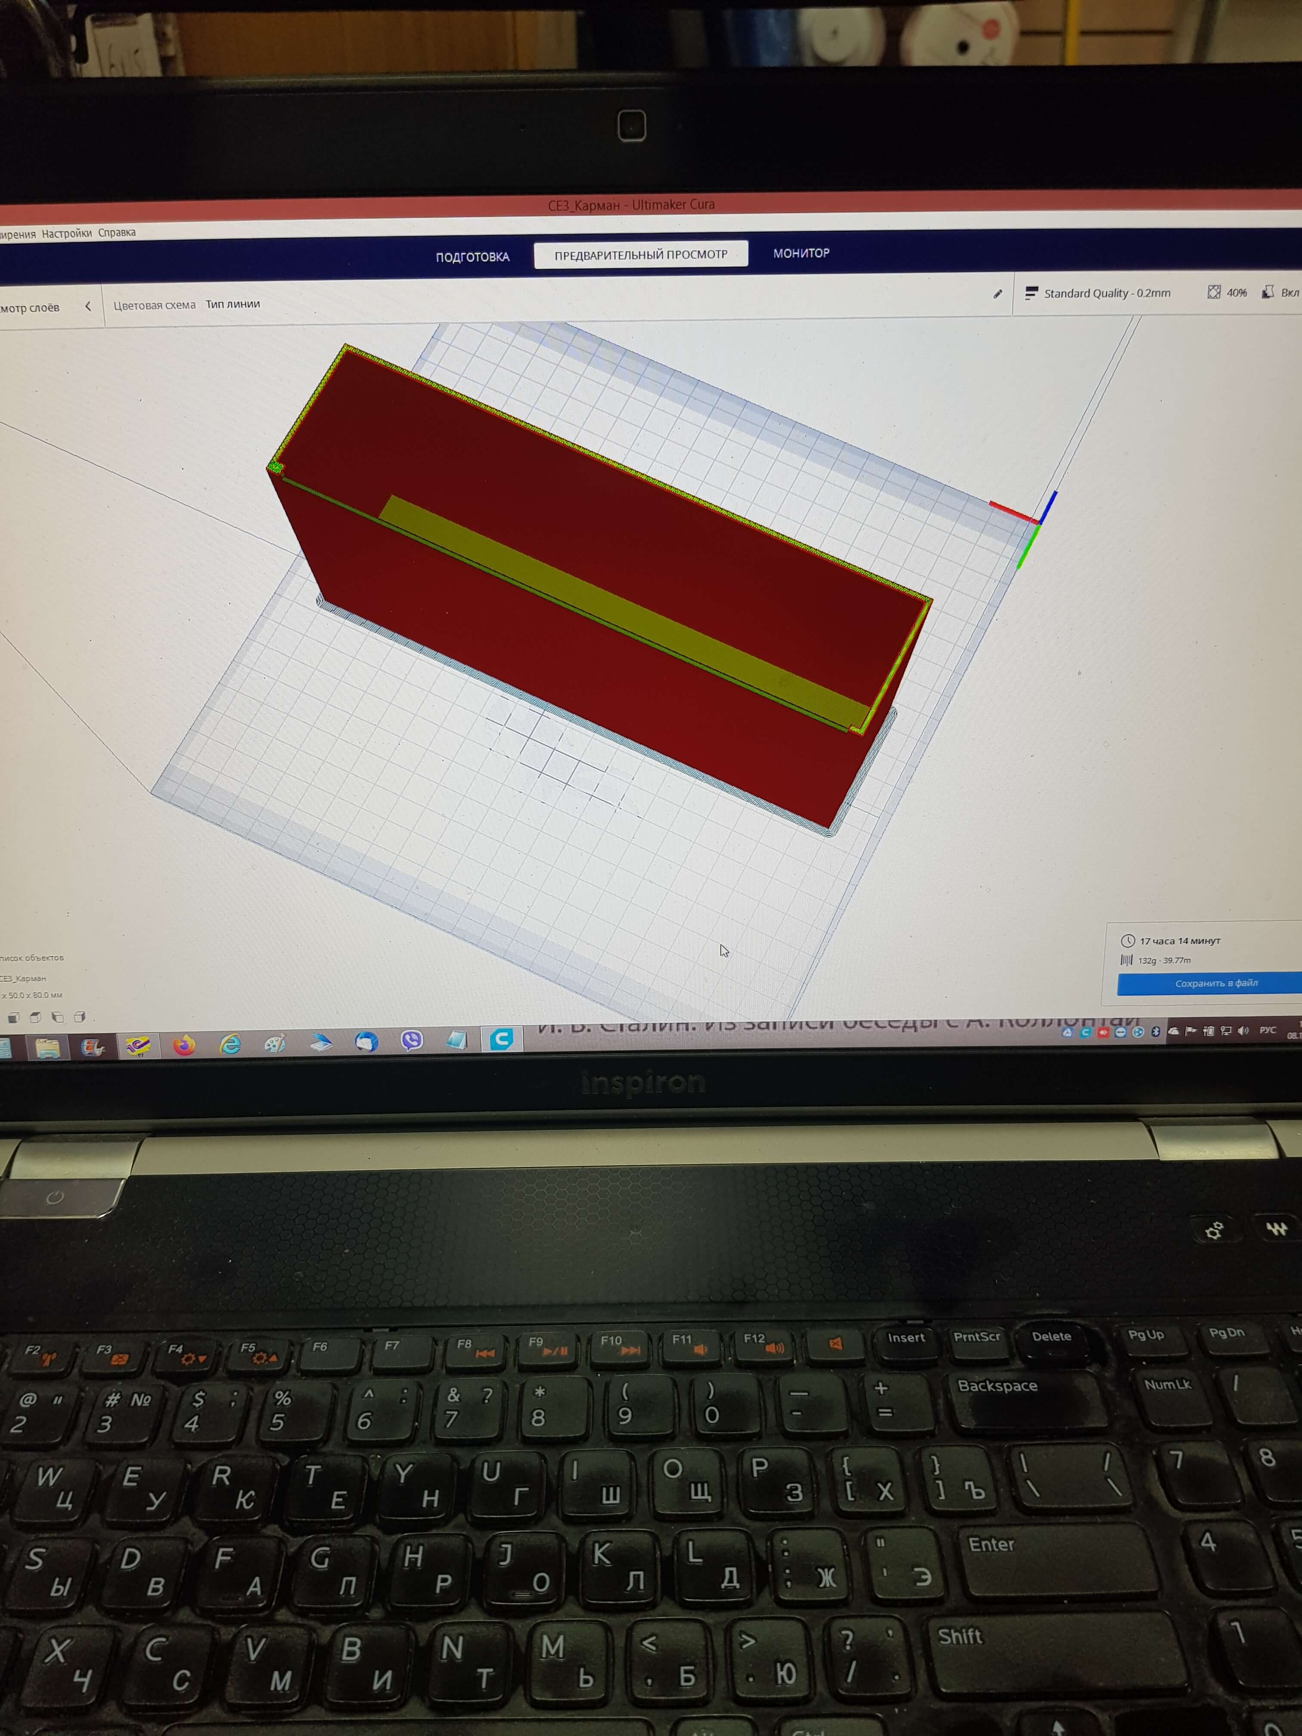Viewport: 1302px width, 1736px height.
Task: Switch to the ПОДГОТОВКА stage tab
Action: (472, 257)
